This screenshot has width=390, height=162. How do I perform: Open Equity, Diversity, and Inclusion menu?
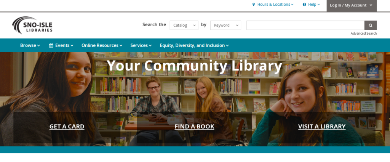click(194, 45)
